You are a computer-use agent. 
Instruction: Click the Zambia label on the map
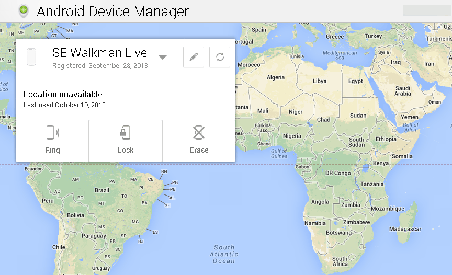click(x=351, y=205)
